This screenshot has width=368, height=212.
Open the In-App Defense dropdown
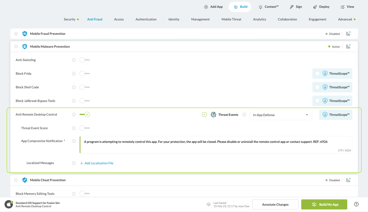coord(281,115)
